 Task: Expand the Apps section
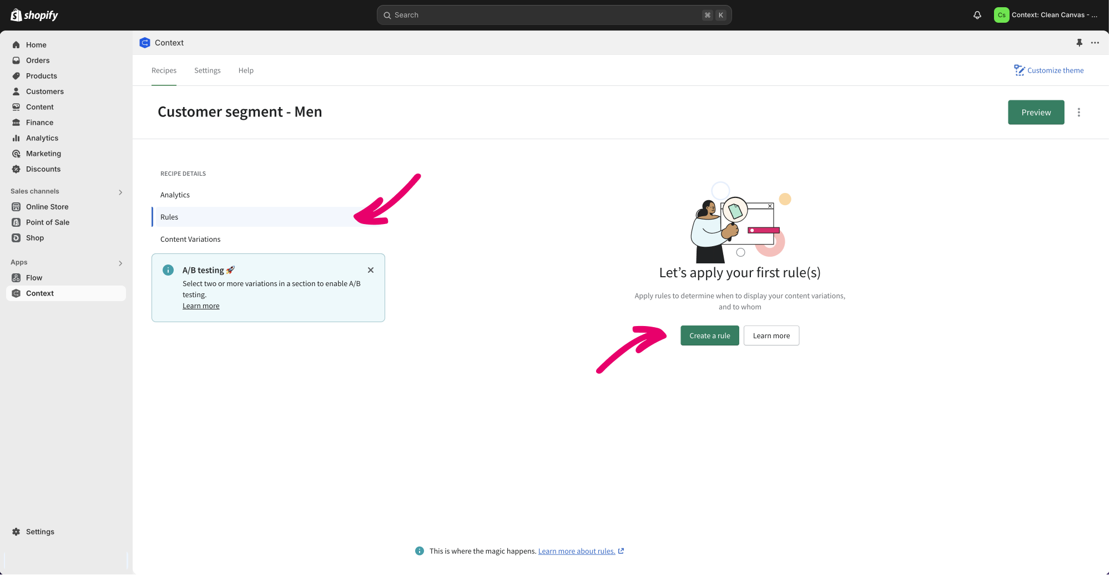pos(120,263)
